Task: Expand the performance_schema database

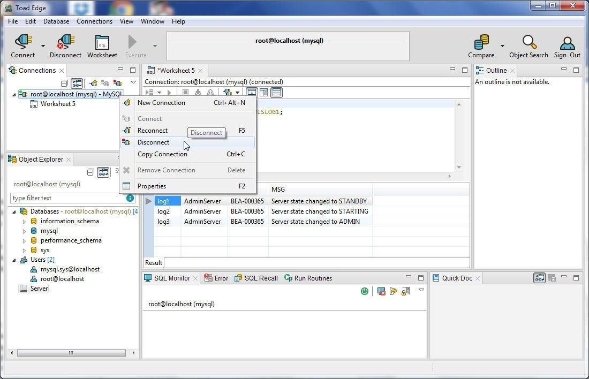Action: pos(24,241)
